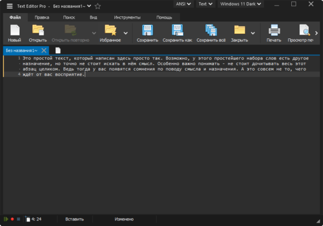Open the hamburger main menu
323x226 pixels.
pyautogui.click(x=10, y=6)
